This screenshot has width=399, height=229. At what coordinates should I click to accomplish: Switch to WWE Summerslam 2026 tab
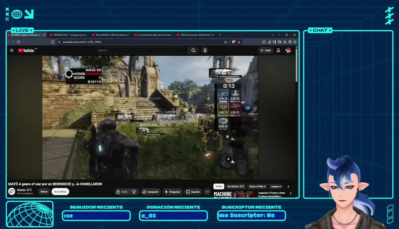pos(195,35)
